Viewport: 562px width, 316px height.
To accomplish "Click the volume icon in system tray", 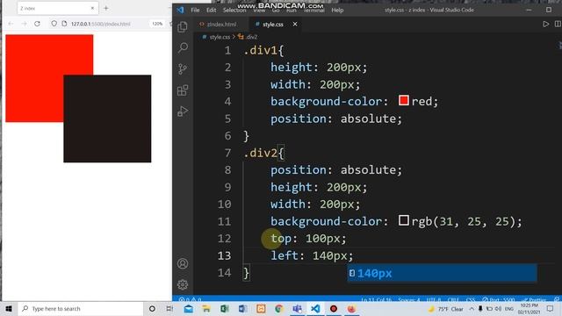I will tap(498, 309).
